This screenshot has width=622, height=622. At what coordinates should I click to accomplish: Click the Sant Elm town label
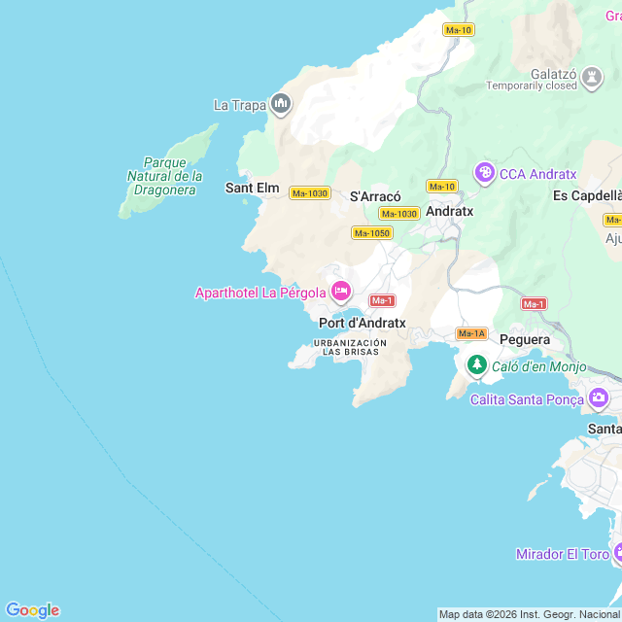coord(253,188)
